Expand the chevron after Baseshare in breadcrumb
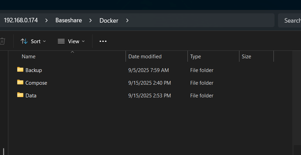301x155 pixels. pyautogui.click(x=90, y=21)
